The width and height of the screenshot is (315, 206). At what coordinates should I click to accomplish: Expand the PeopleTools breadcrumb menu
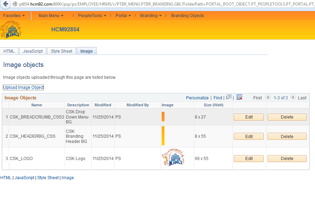tap(92, 16)
